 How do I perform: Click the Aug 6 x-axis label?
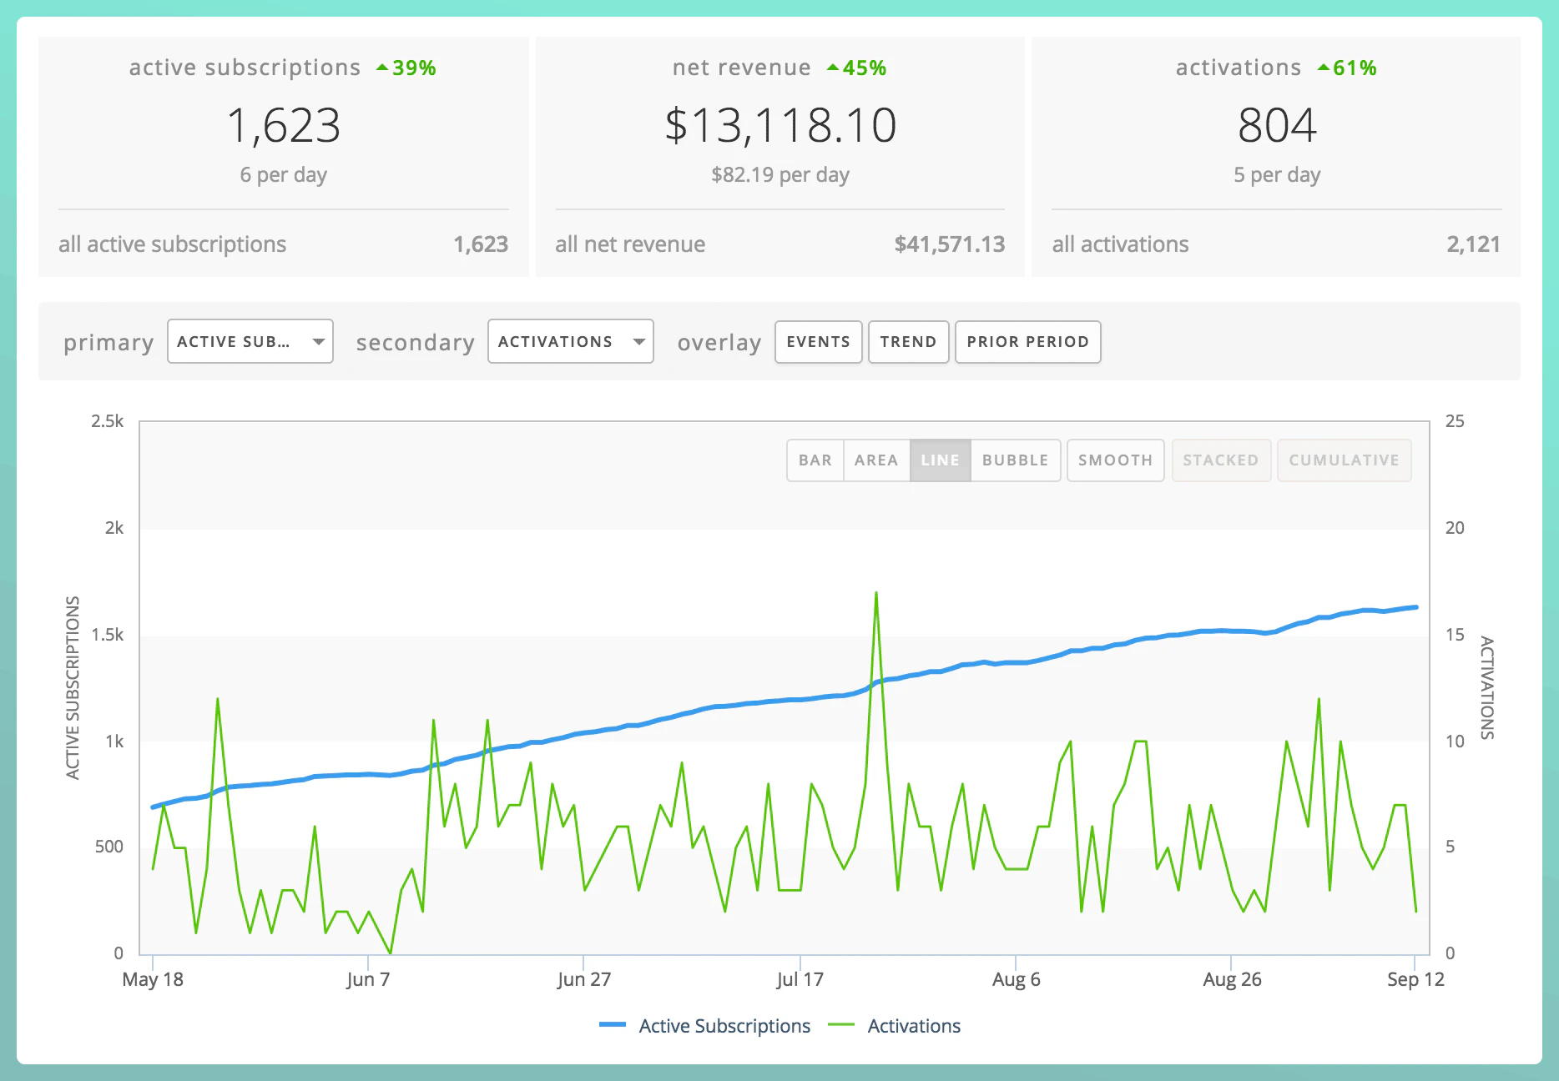(x=1016, y=979)
